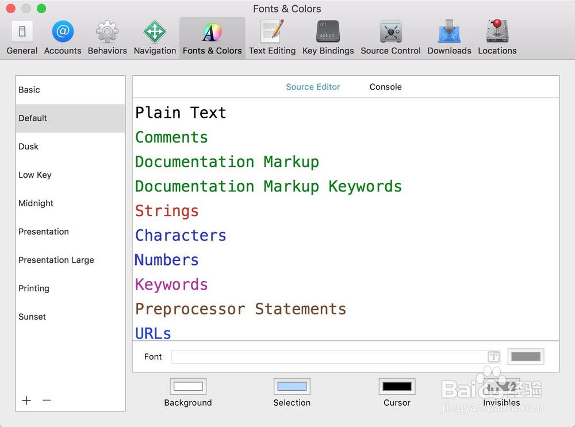The height and width of the screenshot is (427, 575).
Task: Select the Characters syntax row
Action: 346,235
